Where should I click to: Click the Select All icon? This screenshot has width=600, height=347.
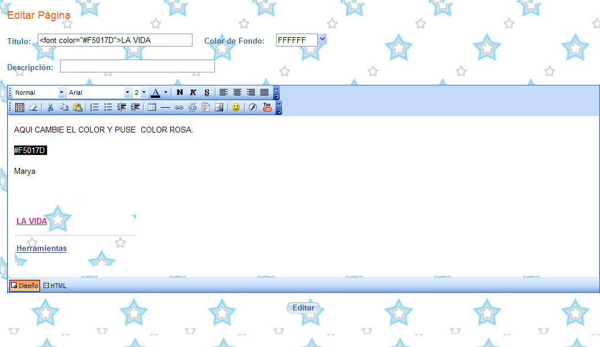coord(19,108)
